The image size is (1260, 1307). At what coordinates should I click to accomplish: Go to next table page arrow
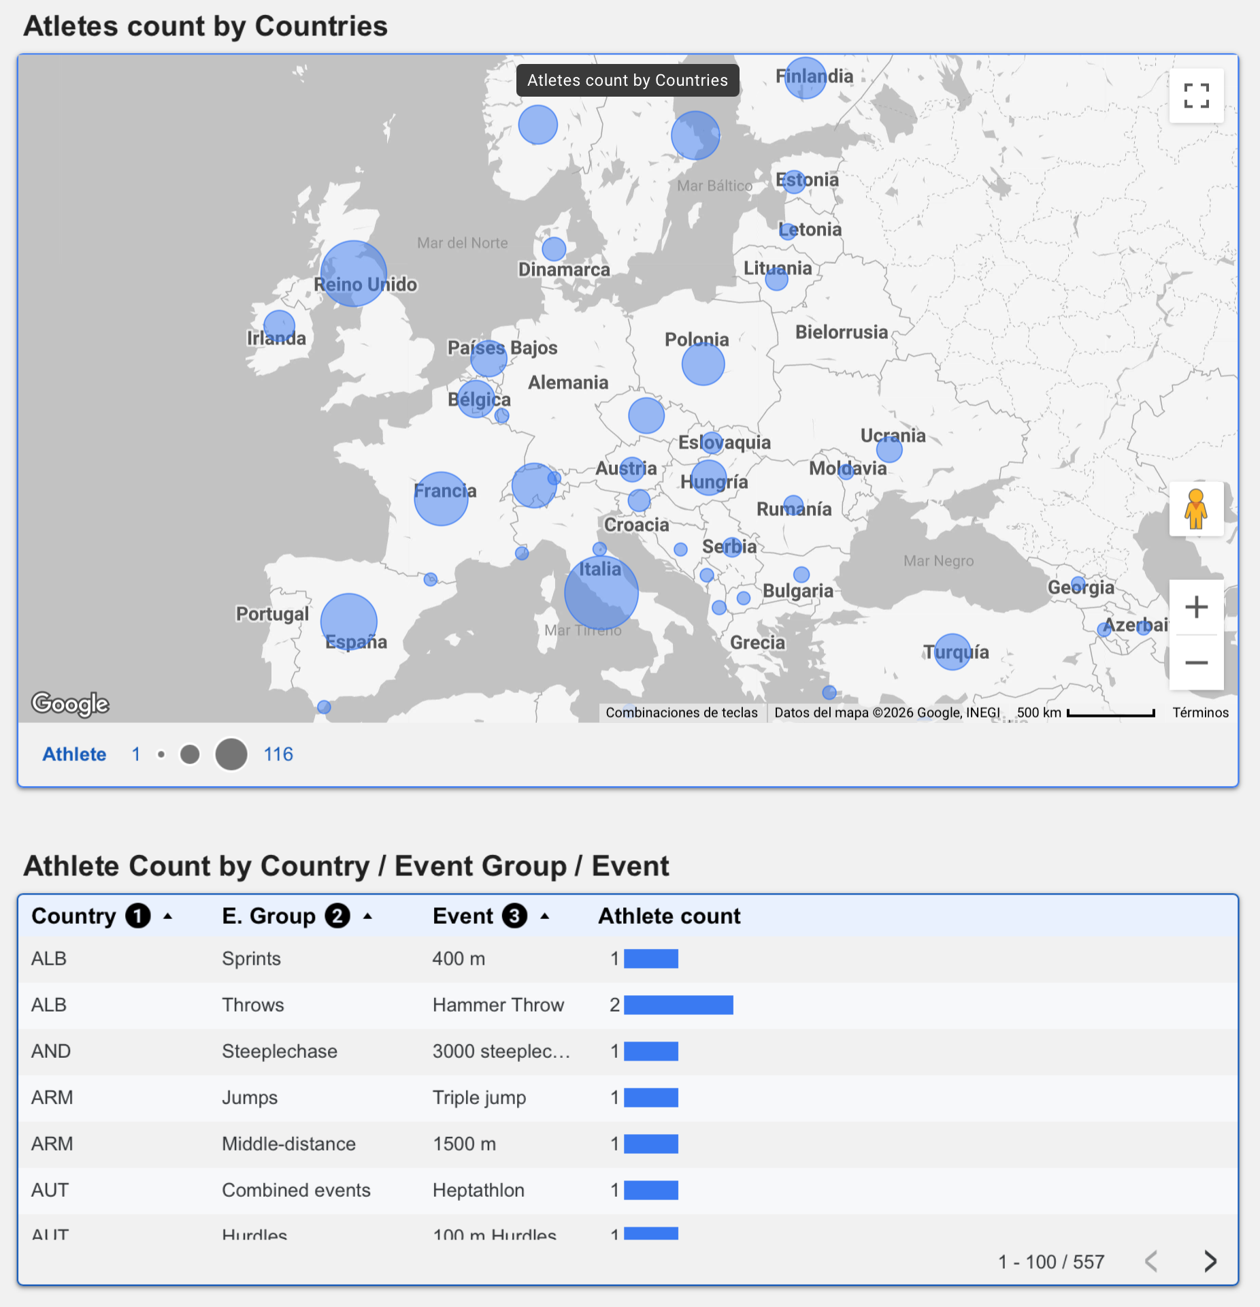[x=1210, y=1261]
